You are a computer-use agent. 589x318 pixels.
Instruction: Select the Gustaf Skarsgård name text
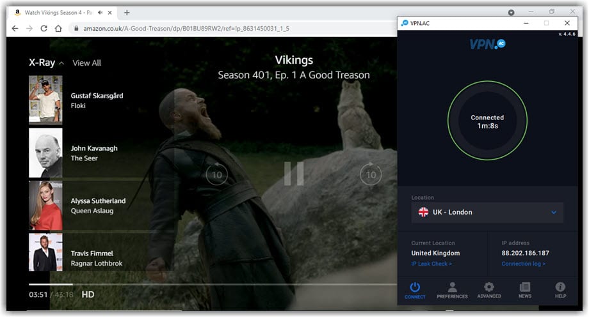pyautogui.click(x=97, y=96)
